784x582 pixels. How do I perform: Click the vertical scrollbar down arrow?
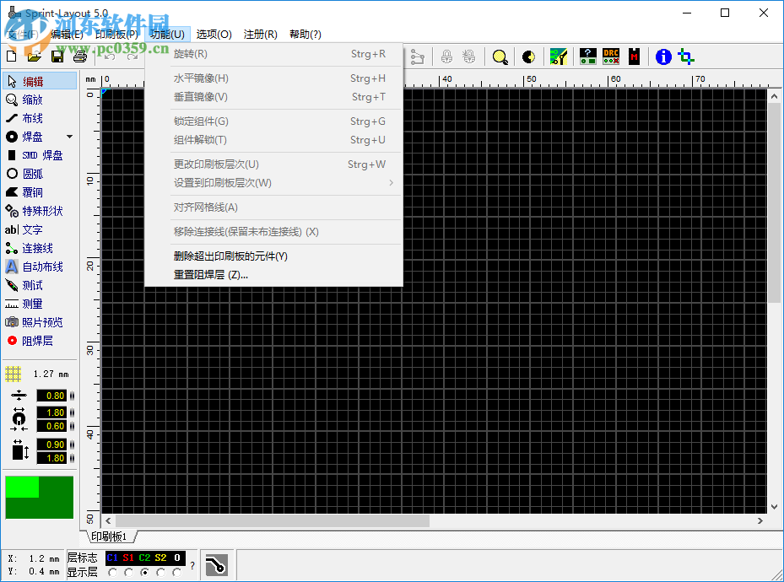(774, 507)
